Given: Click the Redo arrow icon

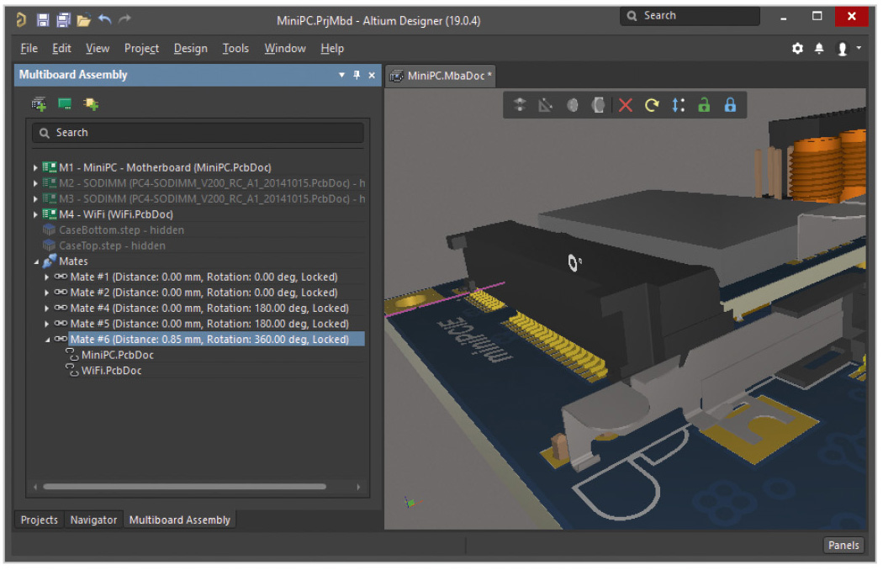Looking at the screenshot, I should tap(124, 19).
